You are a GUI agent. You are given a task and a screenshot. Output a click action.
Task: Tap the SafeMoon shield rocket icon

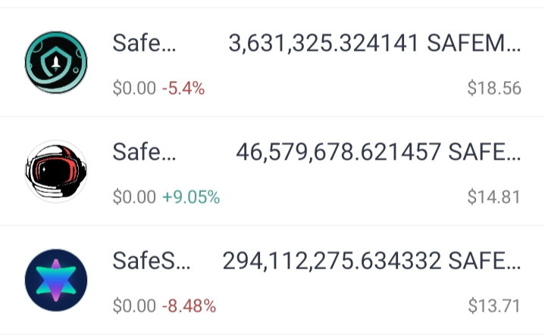(x=56, y=63)
